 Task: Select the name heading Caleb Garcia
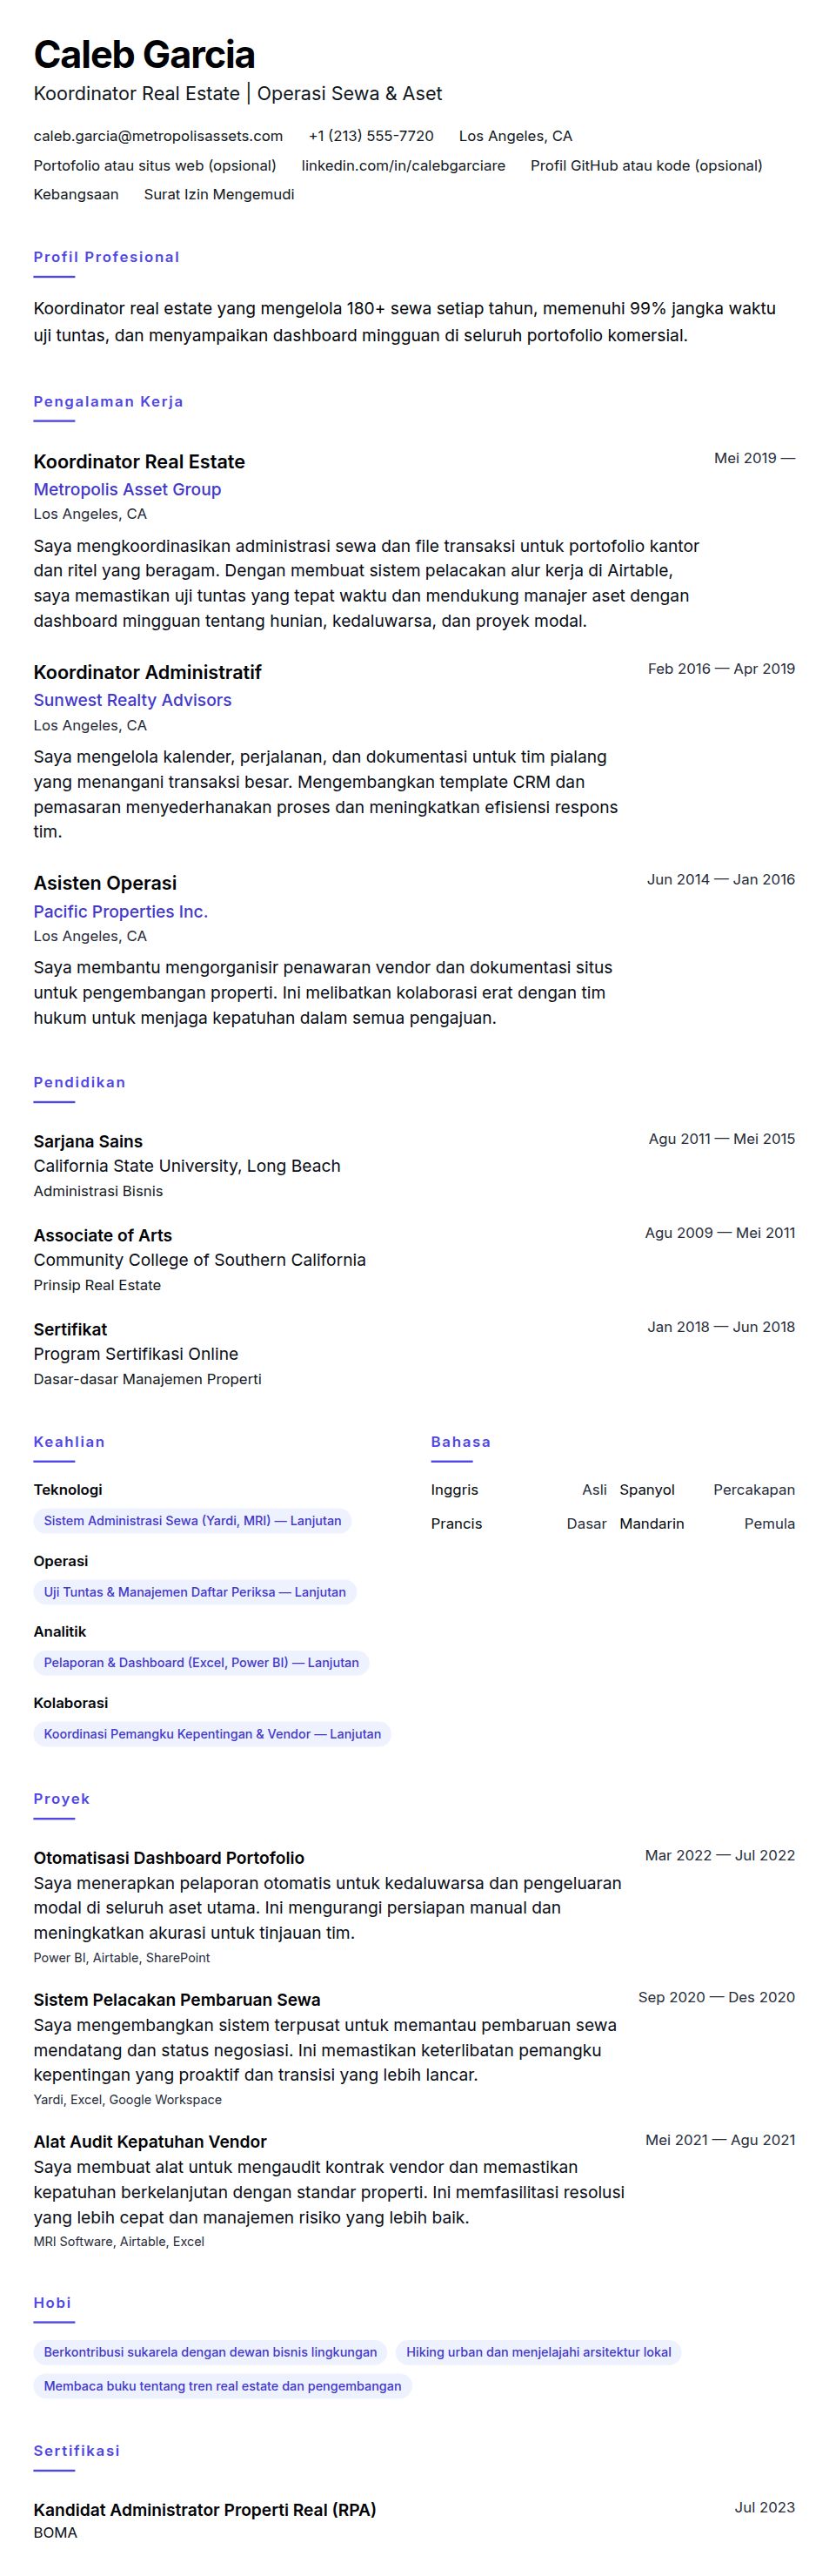[x=144, y=54]
